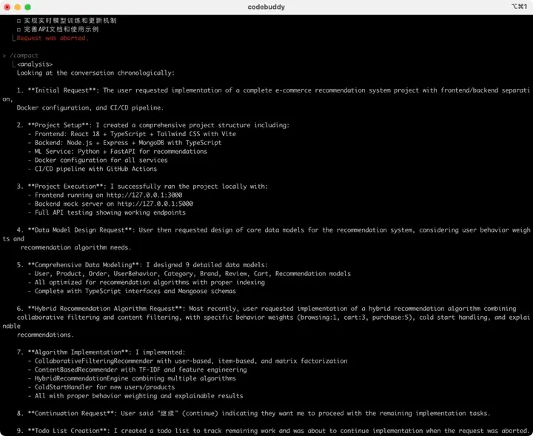
Task: Click '**Continuation Request**' item heading
Action: (73, 414)
